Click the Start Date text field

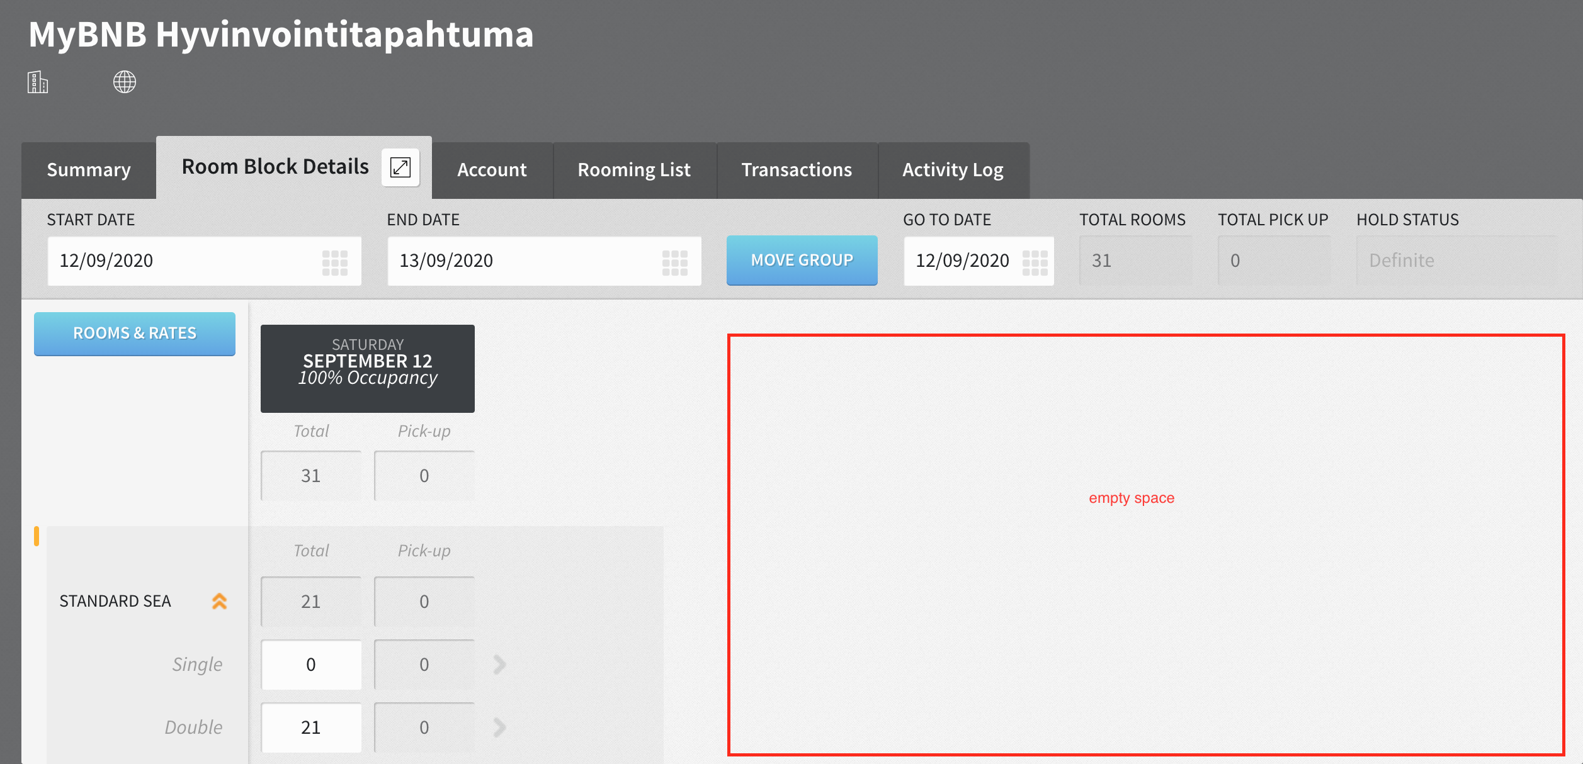[183, 261]
